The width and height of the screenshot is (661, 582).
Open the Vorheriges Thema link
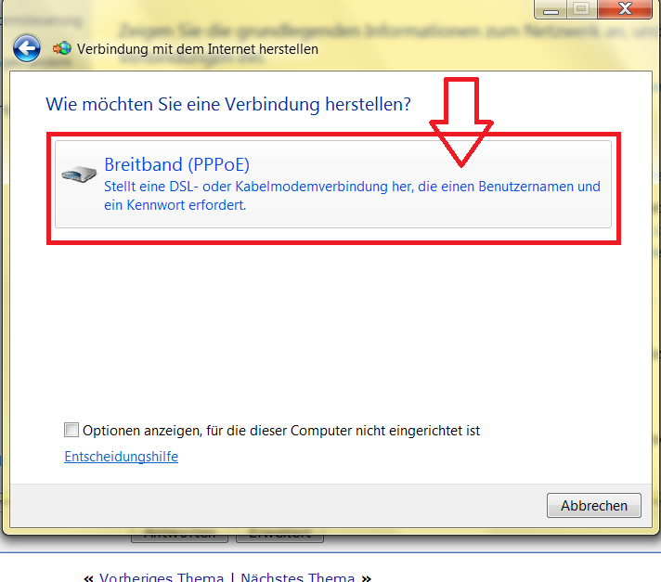click(x=162, y=577)
